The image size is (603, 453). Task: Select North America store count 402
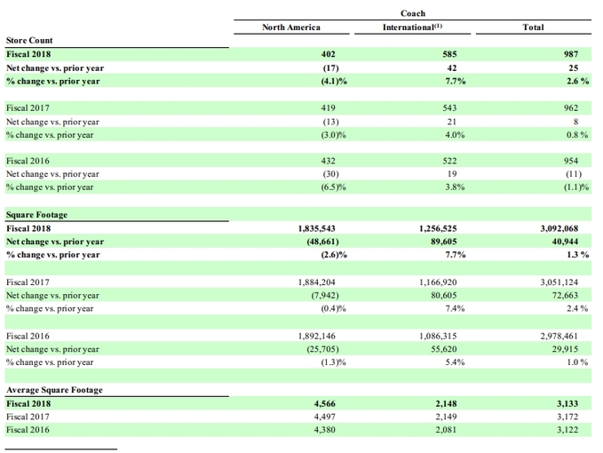(x=328, y=54)
